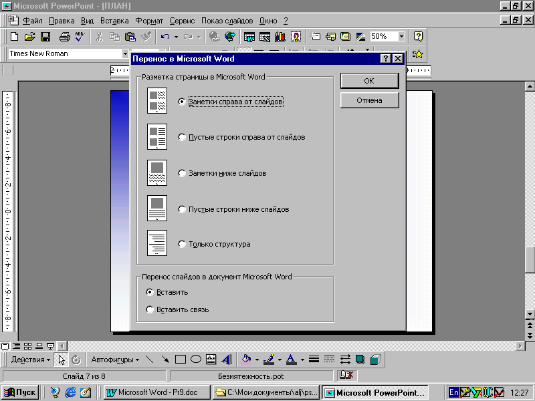Select 'Заметки ниже слайдов' option

pos(182,173)
